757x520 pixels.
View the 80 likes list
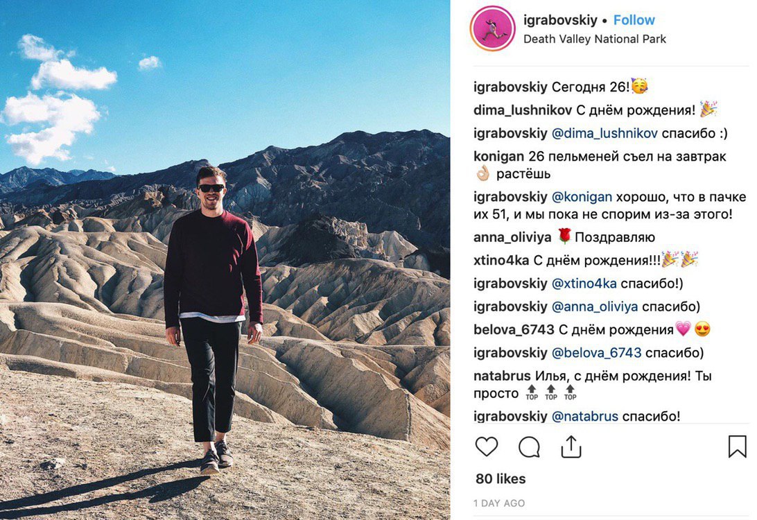501,479
